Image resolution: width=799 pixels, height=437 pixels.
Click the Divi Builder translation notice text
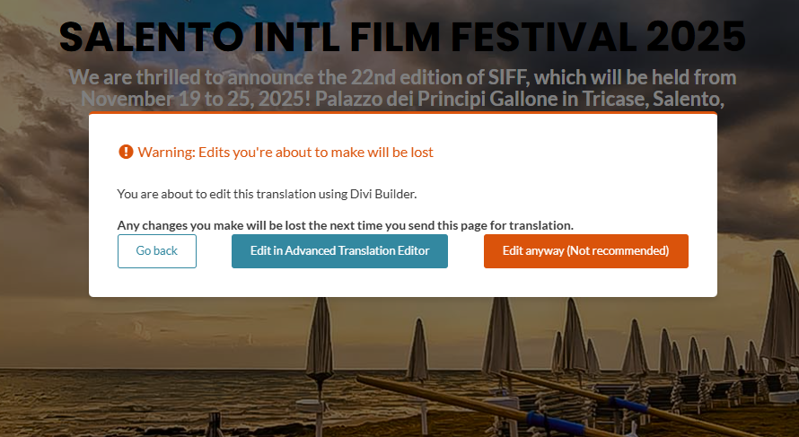click(x=267, y=193)
